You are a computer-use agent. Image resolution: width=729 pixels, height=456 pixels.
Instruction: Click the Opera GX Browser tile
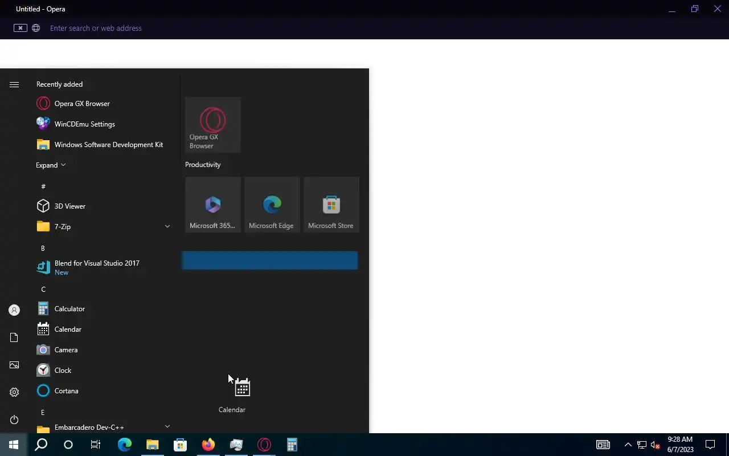click(x=213, y=125)
